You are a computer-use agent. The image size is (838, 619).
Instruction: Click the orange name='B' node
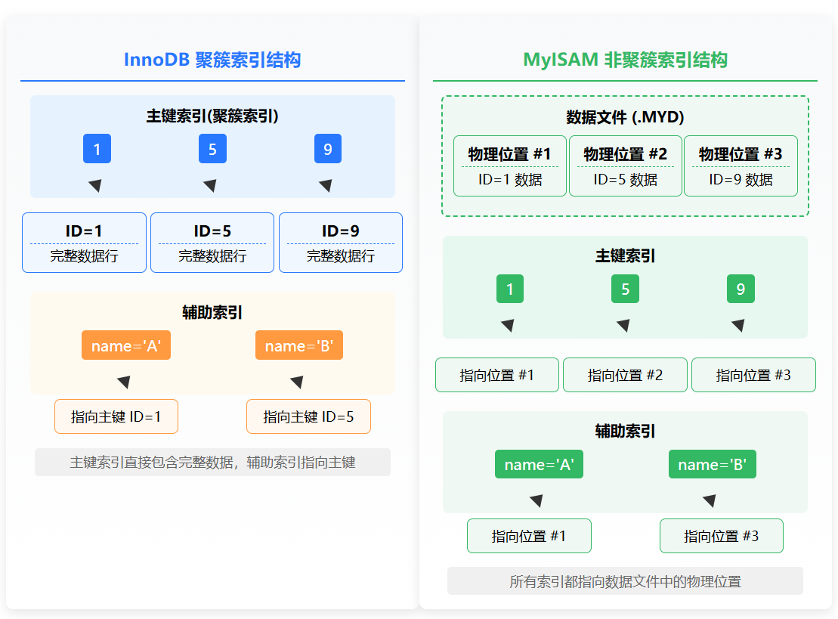pyautogui.click(x=299, y=345)
